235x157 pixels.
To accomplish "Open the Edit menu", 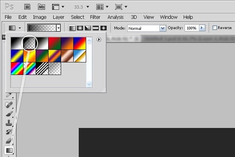I will (x=22, y=17).
